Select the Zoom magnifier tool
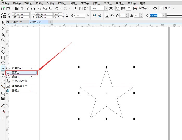This screenshot has height=140, width=182. point(3,40)
